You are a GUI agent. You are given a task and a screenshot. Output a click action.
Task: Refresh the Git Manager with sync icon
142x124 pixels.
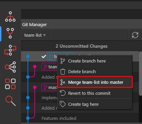pos(135,35)
